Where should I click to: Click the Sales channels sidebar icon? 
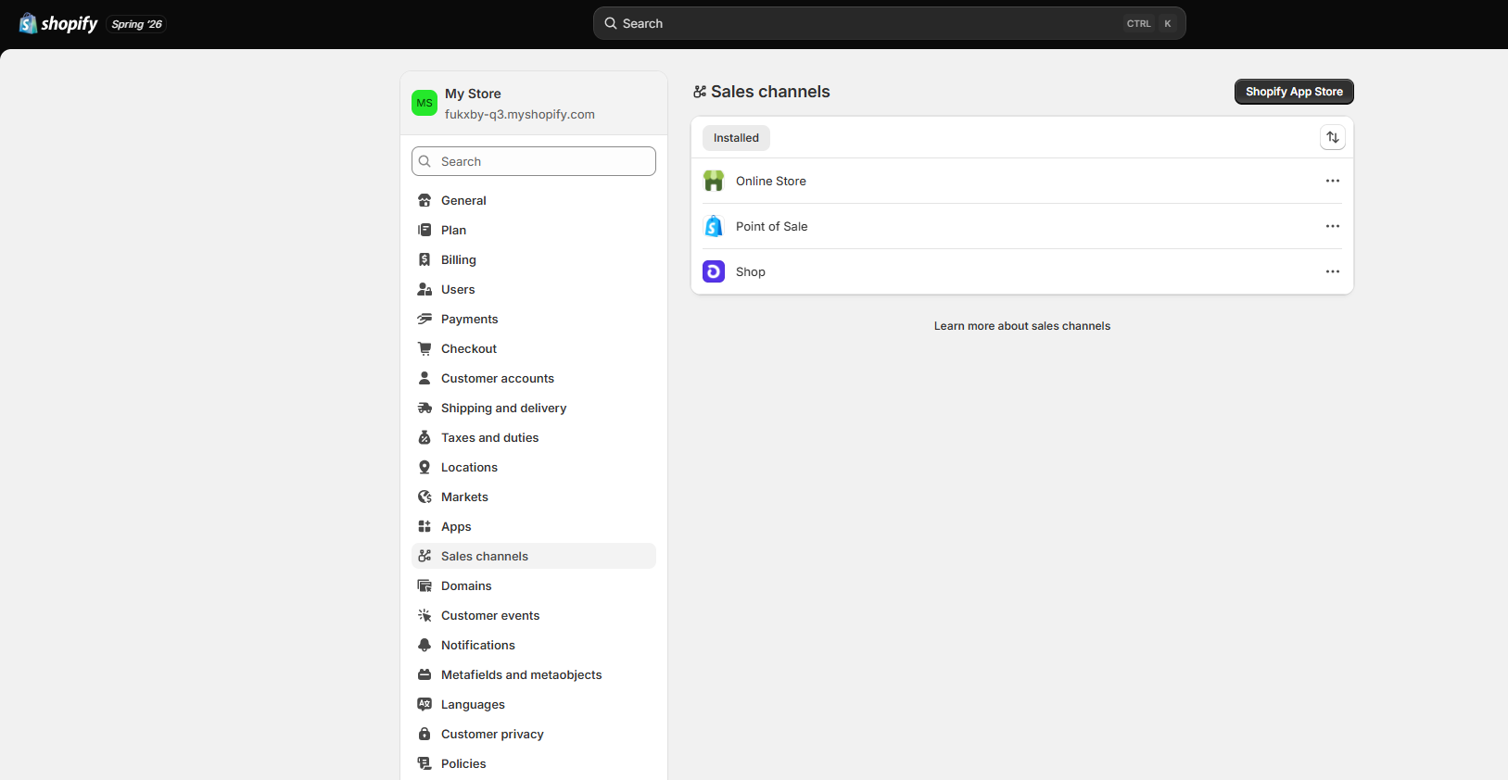coord(425,556)
